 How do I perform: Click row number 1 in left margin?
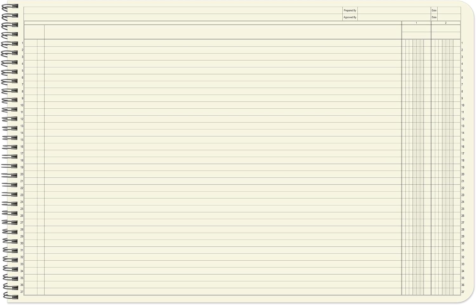pos(22,43)
